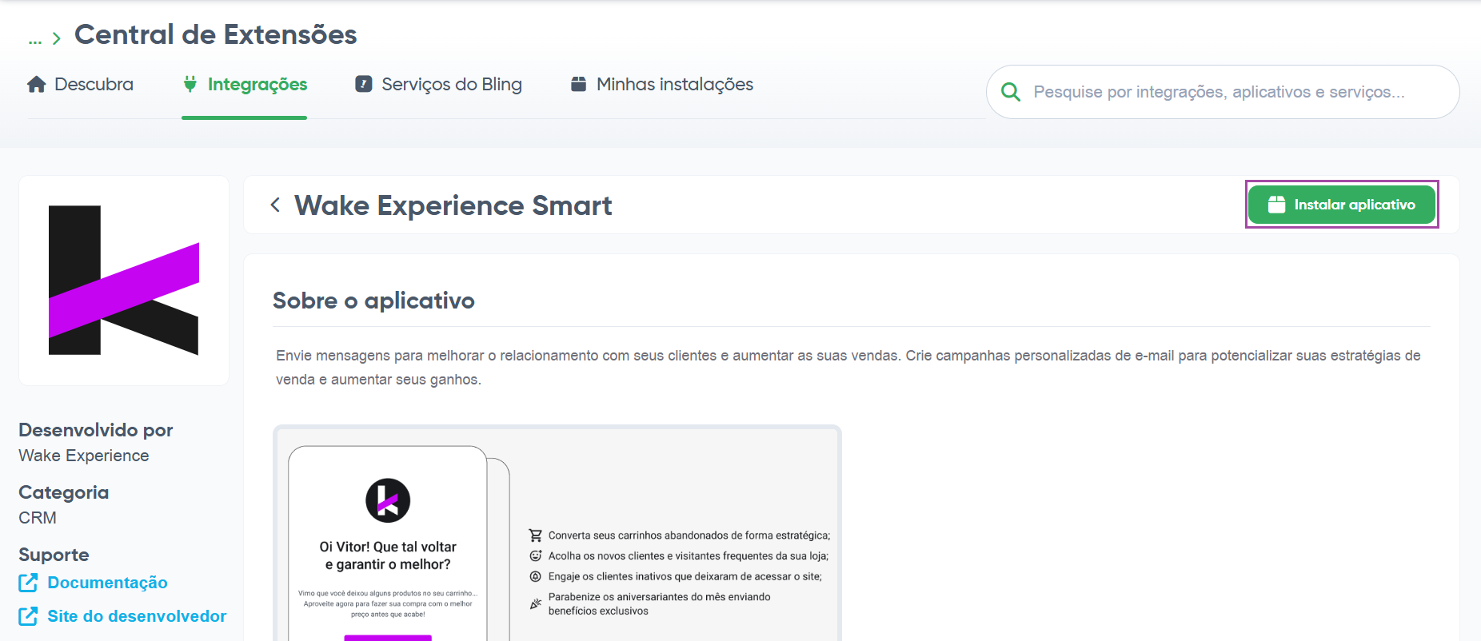
Task: Click the Wake Experience developer name
Action: 84,456
